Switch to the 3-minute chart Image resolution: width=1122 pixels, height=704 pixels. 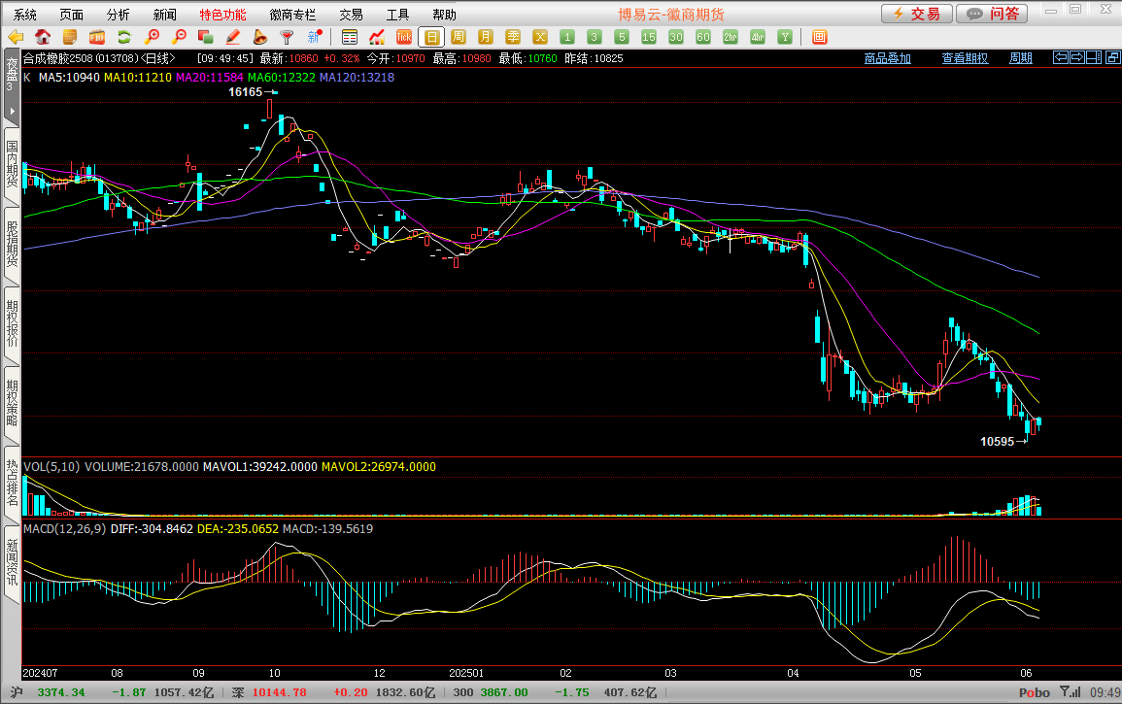click(594, 37)
